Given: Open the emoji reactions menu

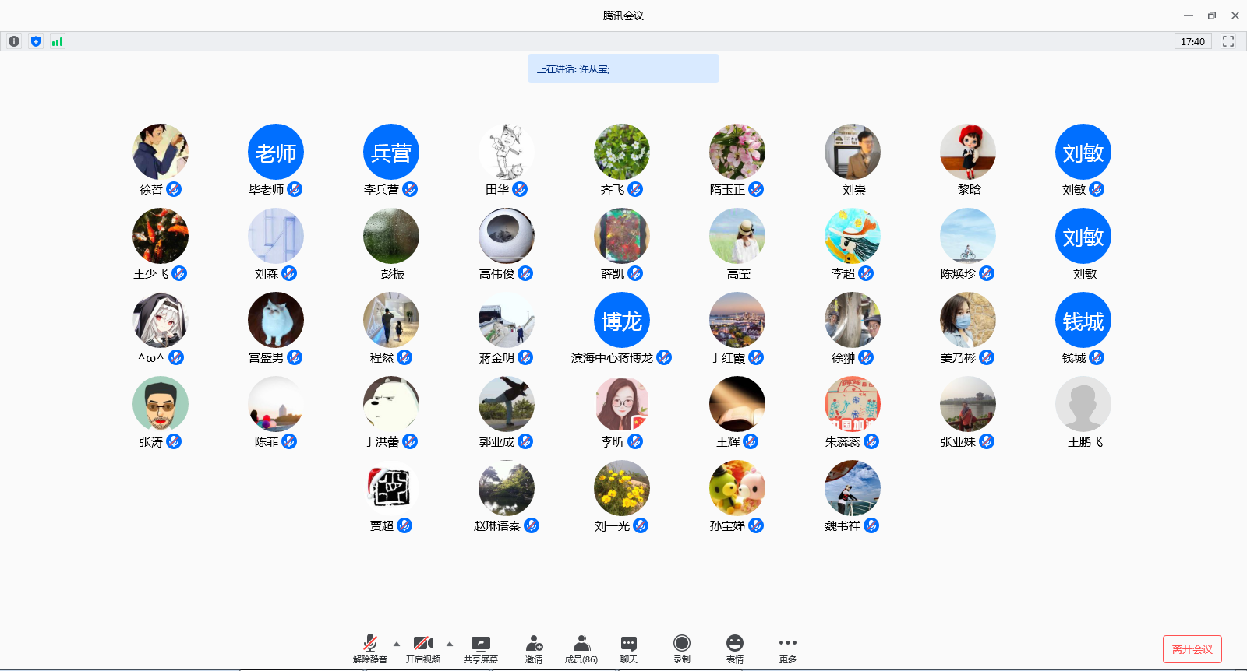Looking at the screenshot, I should pyautogui.click(x=735, y=648).
